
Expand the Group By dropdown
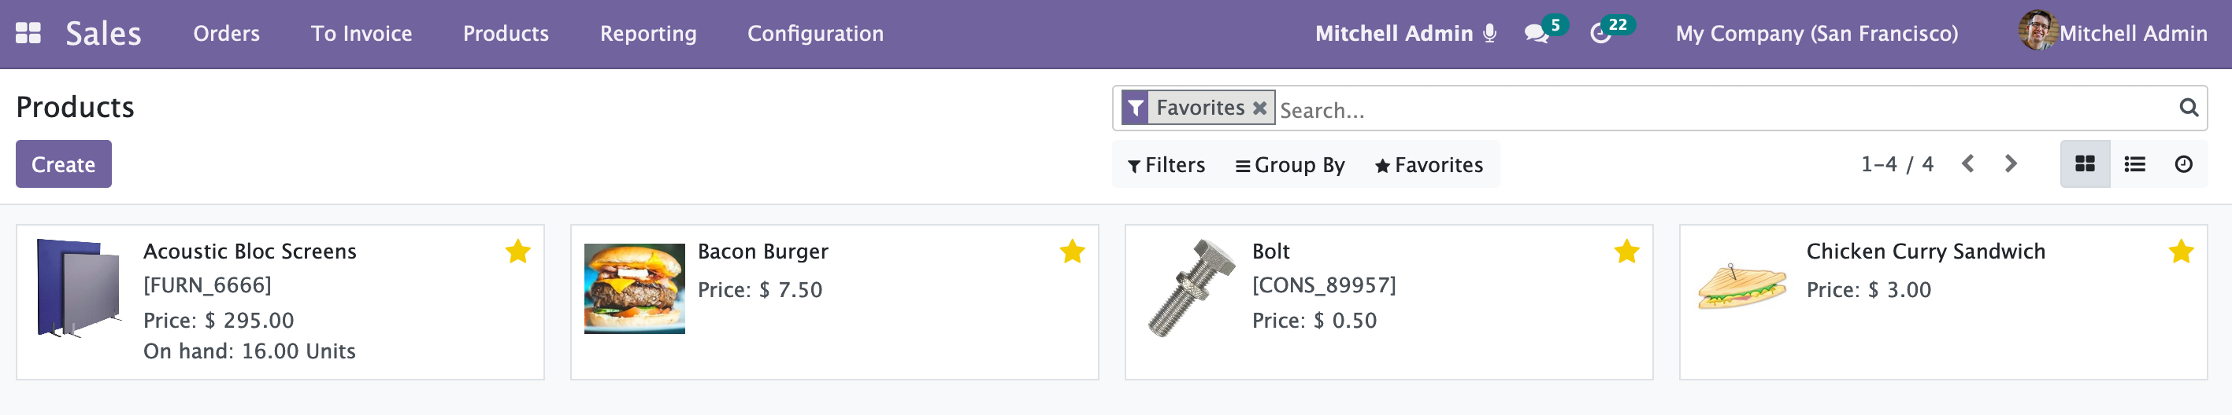click(1290, 165)
